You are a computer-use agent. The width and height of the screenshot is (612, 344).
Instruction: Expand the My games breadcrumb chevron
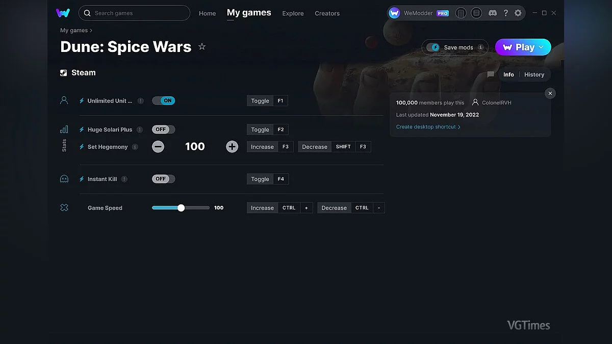tap(91, 31)
